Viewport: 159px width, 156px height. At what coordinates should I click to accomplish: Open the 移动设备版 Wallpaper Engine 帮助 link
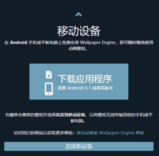pyautogui.click(x=110, y=133)
